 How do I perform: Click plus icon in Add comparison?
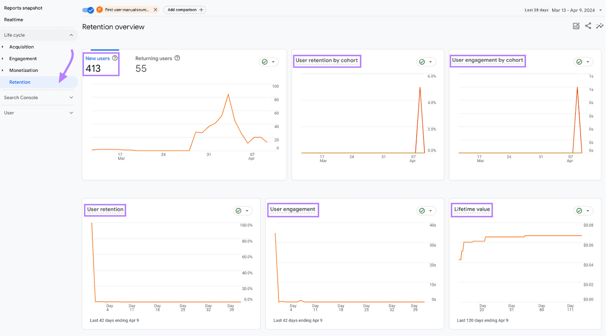[201, 10]
